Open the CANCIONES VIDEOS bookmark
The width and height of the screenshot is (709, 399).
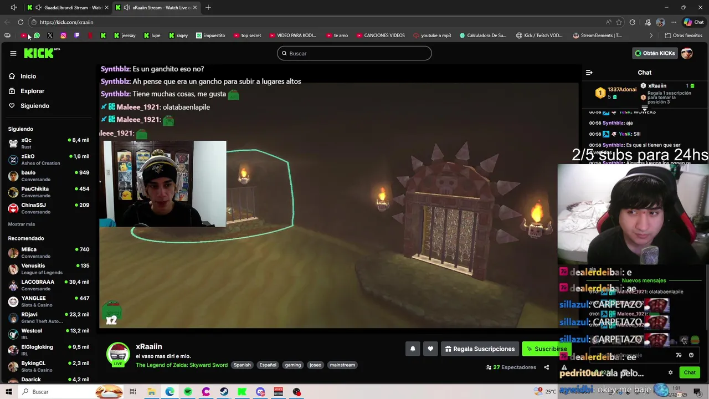[380, 35]
